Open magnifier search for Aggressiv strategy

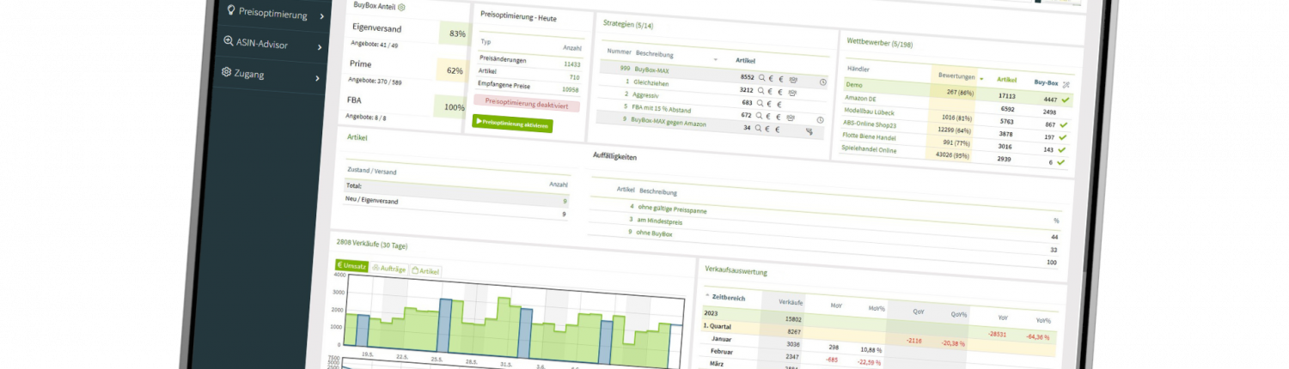pos(761,103)
